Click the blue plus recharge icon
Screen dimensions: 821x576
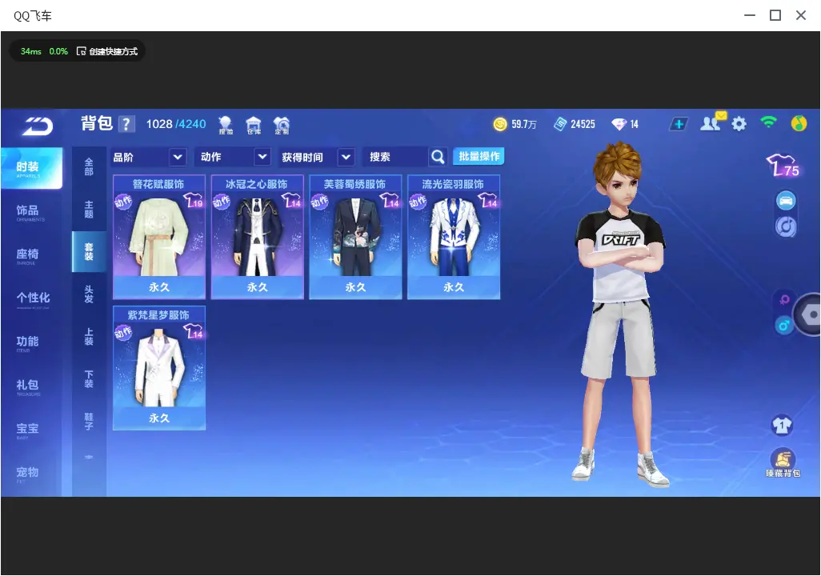pyautogui.click(x=679, y=124)
